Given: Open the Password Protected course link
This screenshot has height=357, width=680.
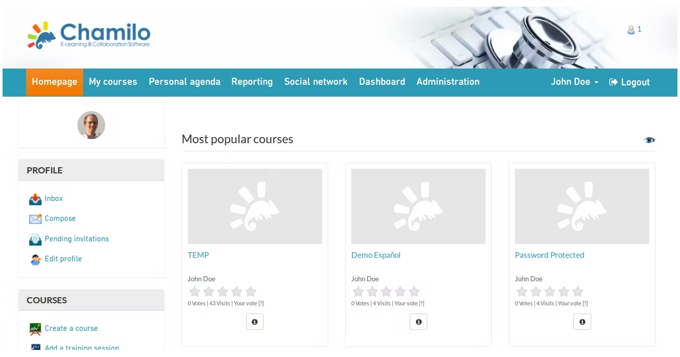Looking at the screenshot, I should click(x=549, y=255).
